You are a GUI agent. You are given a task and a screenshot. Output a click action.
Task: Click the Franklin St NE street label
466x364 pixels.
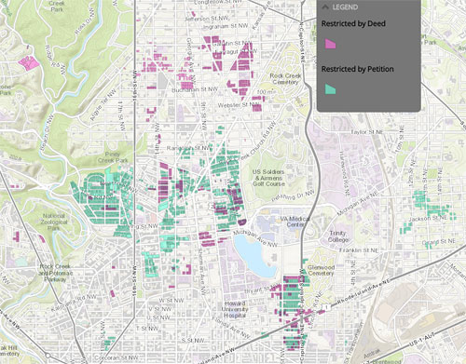click(359, 250)
